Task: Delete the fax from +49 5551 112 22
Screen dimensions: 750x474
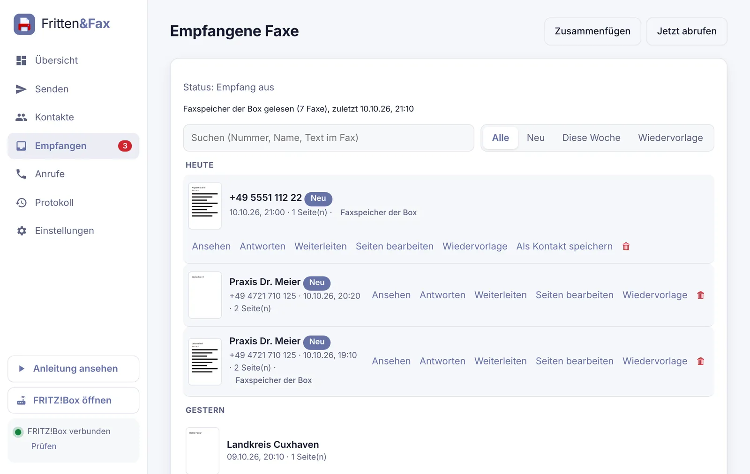Action: (x=626, y=247)
